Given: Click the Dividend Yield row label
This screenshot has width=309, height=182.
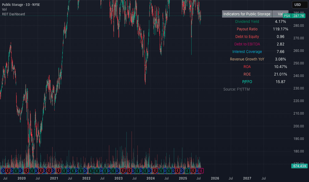Looking at the screenshot, I should click(x=247, y=22).
